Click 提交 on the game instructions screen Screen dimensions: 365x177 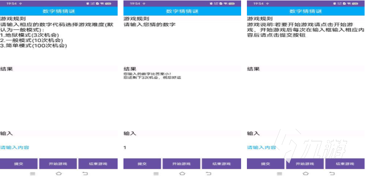pyautogui.click(x=265, y=164)
